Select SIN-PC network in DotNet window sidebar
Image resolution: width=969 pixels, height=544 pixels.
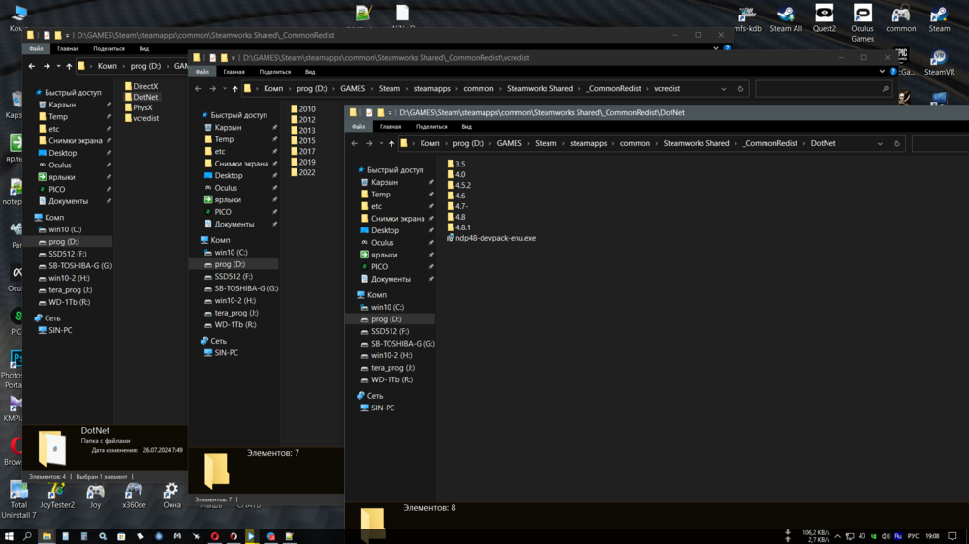tap(383, 408)
